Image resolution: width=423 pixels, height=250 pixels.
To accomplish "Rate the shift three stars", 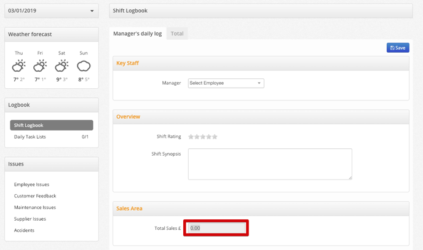I will point(203,137).
